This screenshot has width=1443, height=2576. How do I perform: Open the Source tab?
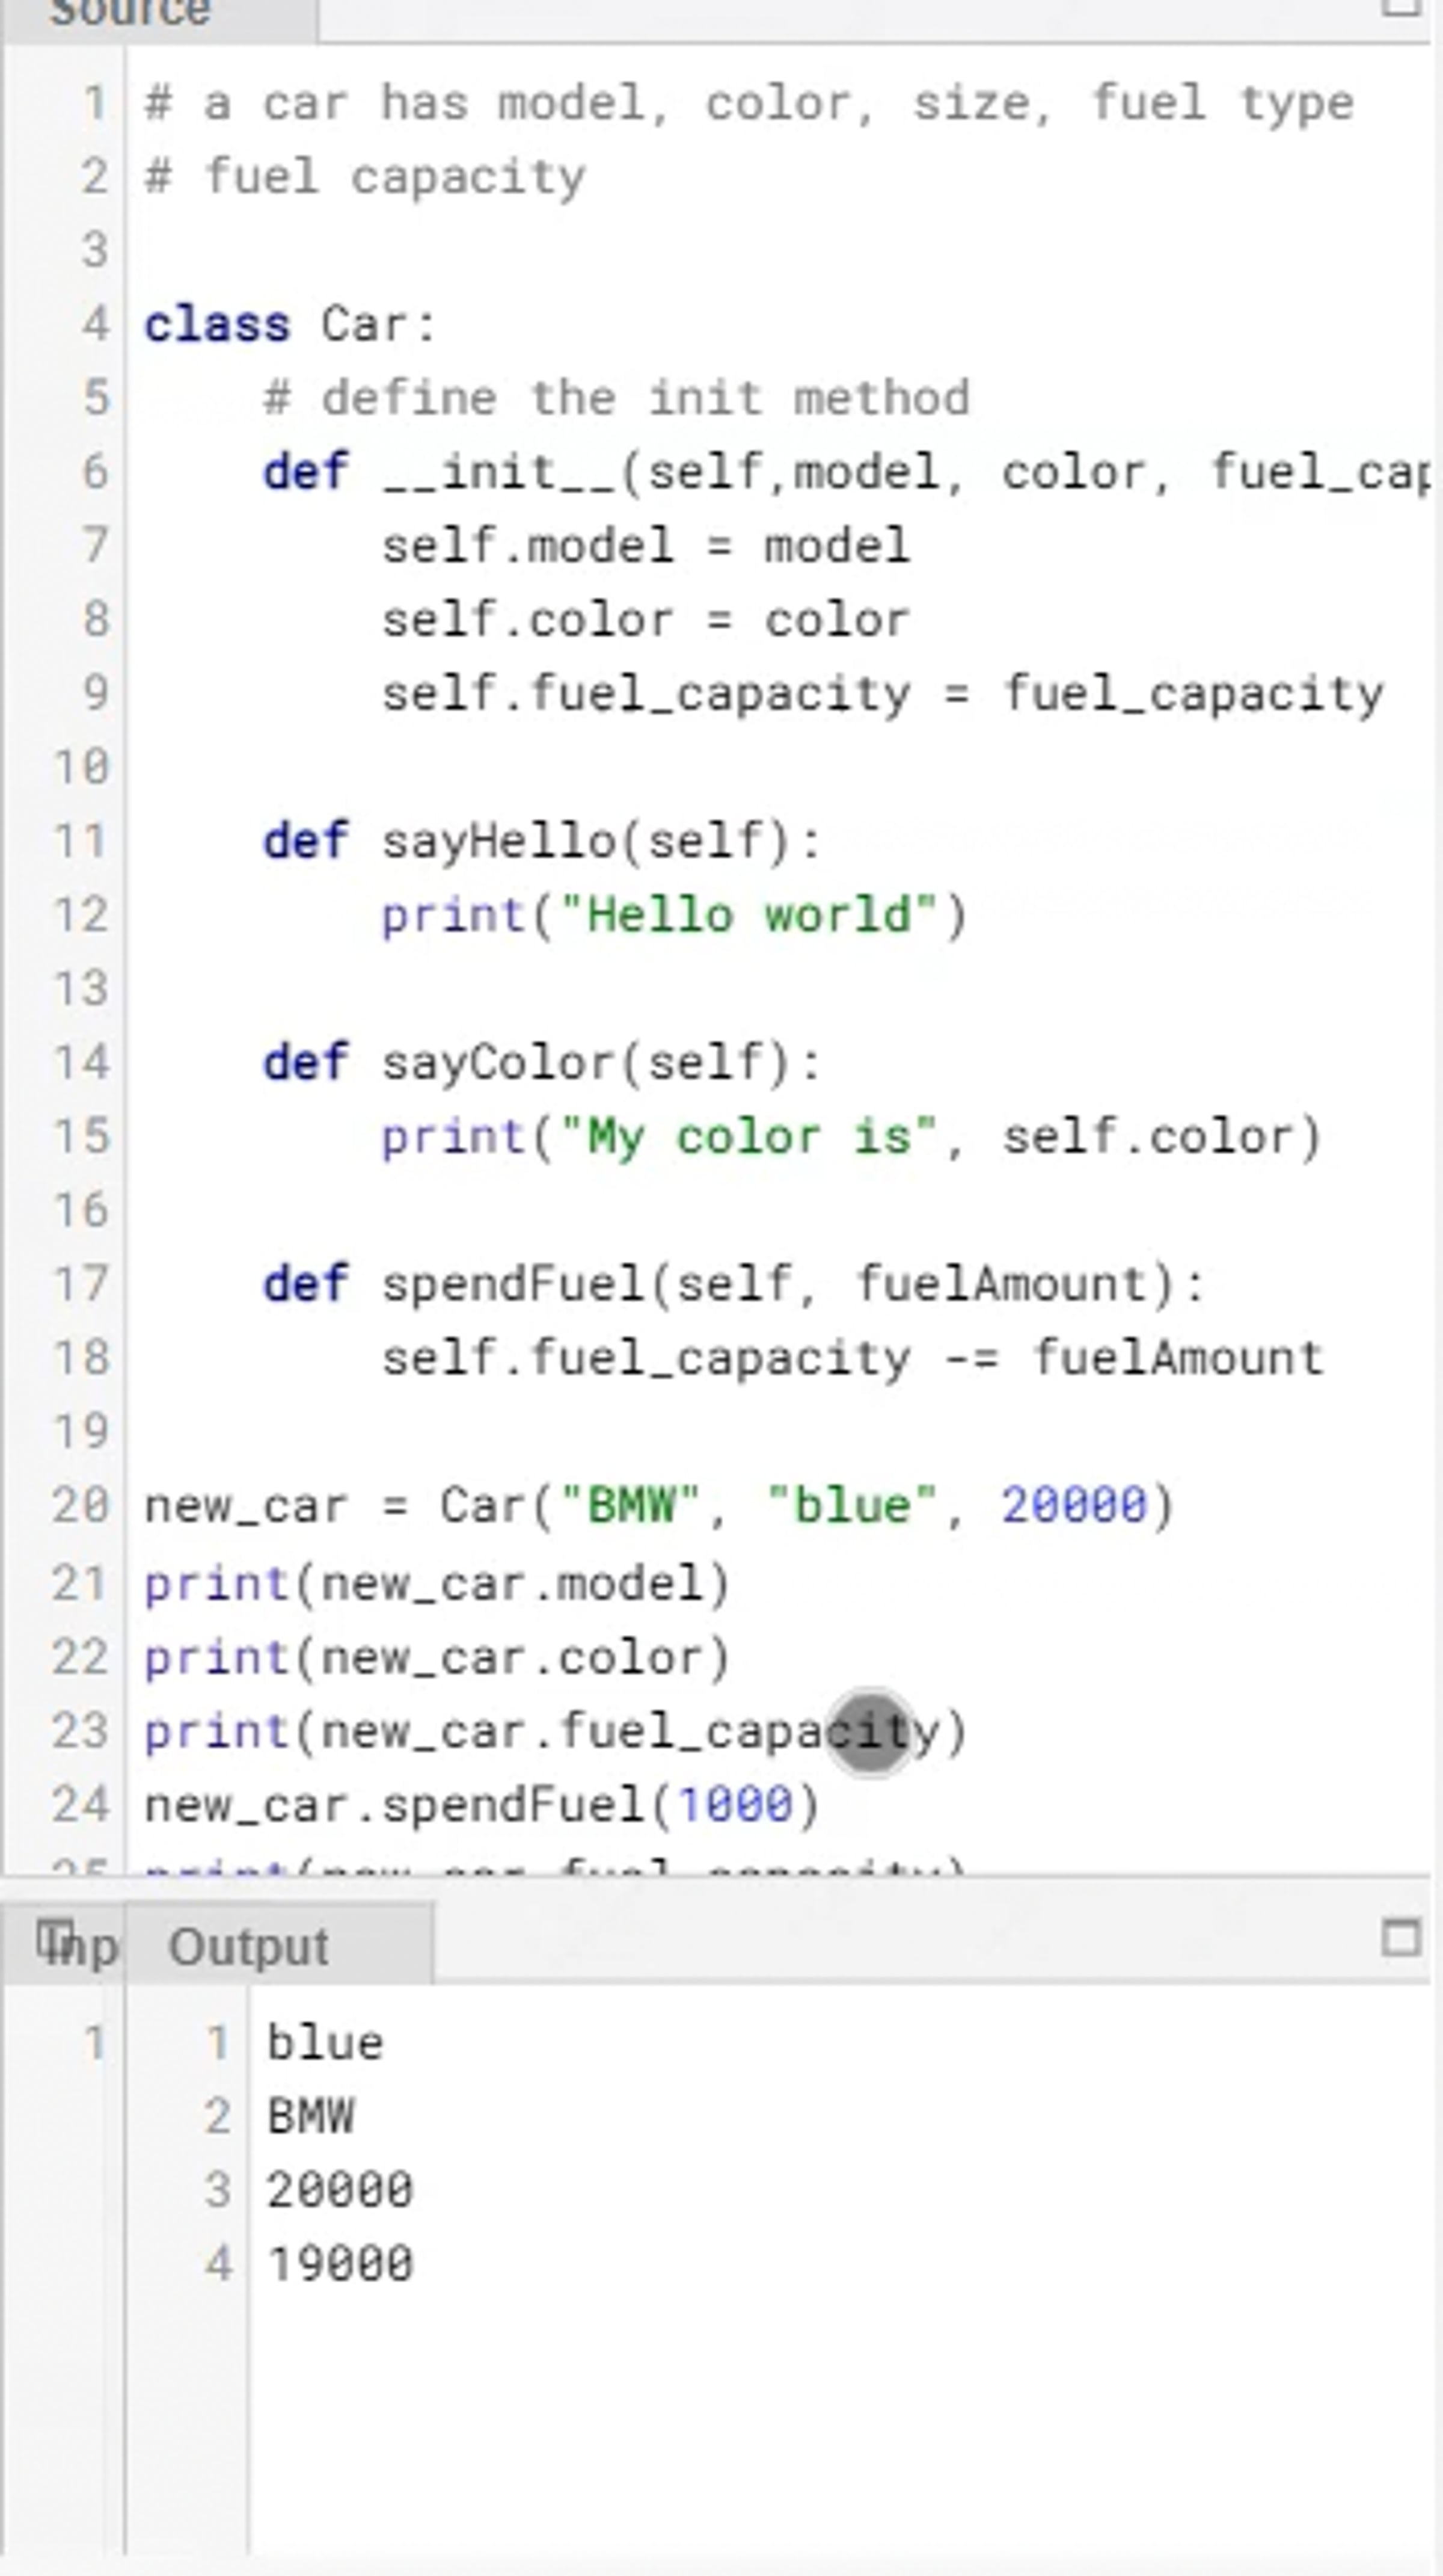(x=130, y=14)
